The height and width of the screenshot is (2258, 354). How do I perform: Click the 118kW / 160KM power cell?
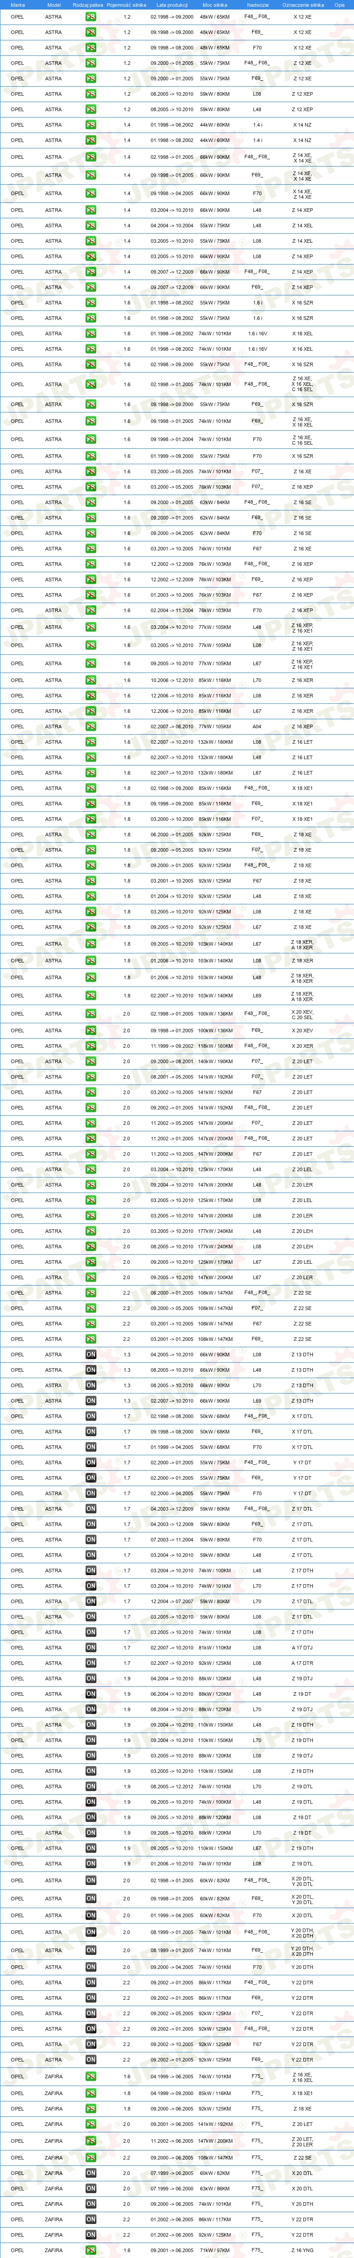215,1046
